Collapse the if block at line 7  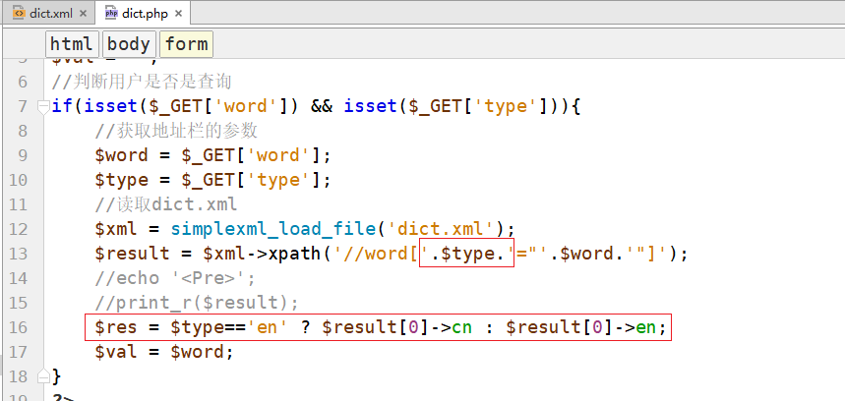[x=41, y=106]
